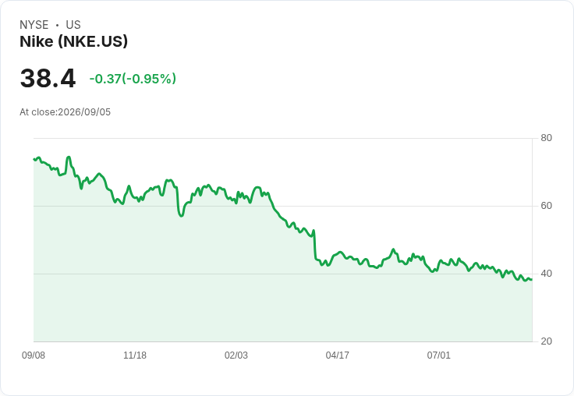Viewport: 574px width, 396px height.
Task: Select the 11/18 date axis label
Action: pos(135,355)
